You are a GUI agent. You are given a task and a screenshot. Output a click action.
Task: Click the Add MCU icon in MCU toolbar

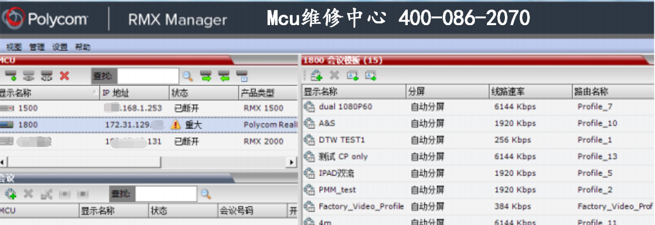pos(11,75)
